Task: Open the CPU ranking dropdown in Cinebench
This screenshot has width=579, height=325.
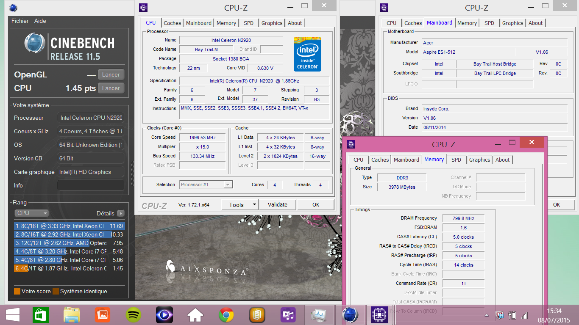Action: 31,213
